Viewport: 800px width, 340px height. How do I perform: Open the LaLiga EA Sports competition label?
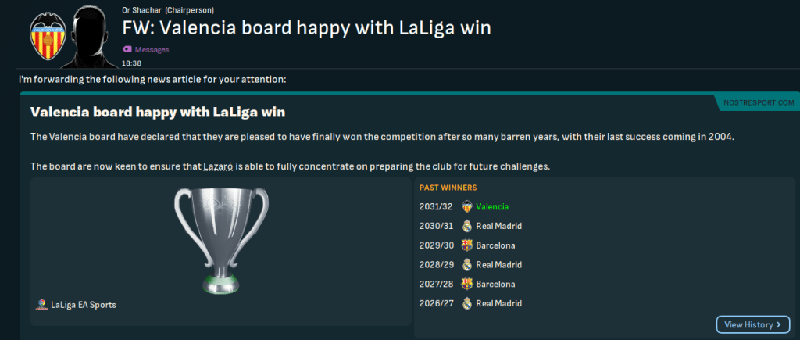[82, 305]
